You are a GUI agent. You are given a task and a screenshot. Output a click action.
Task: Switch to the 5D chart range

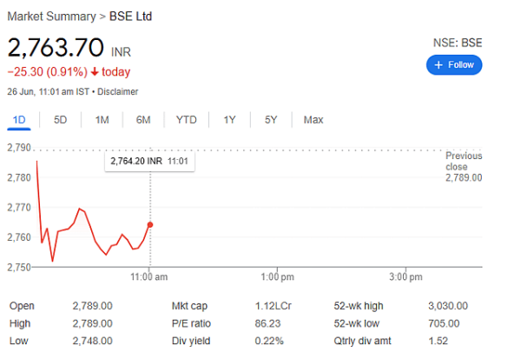coord(60,120)
